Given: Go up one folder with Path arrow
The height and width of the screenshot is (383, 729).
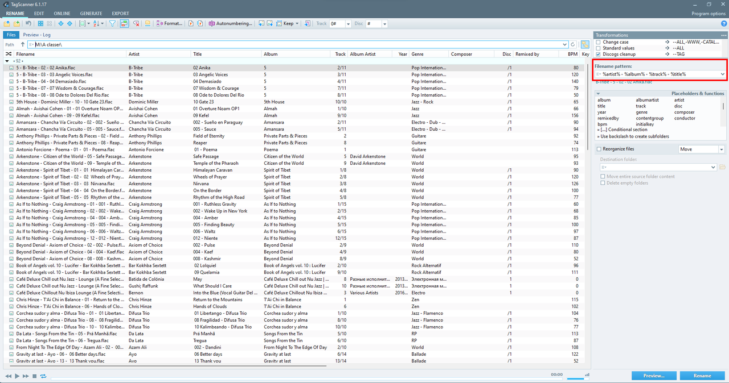Looking at the screenshot, I should [x=23, y=44].
